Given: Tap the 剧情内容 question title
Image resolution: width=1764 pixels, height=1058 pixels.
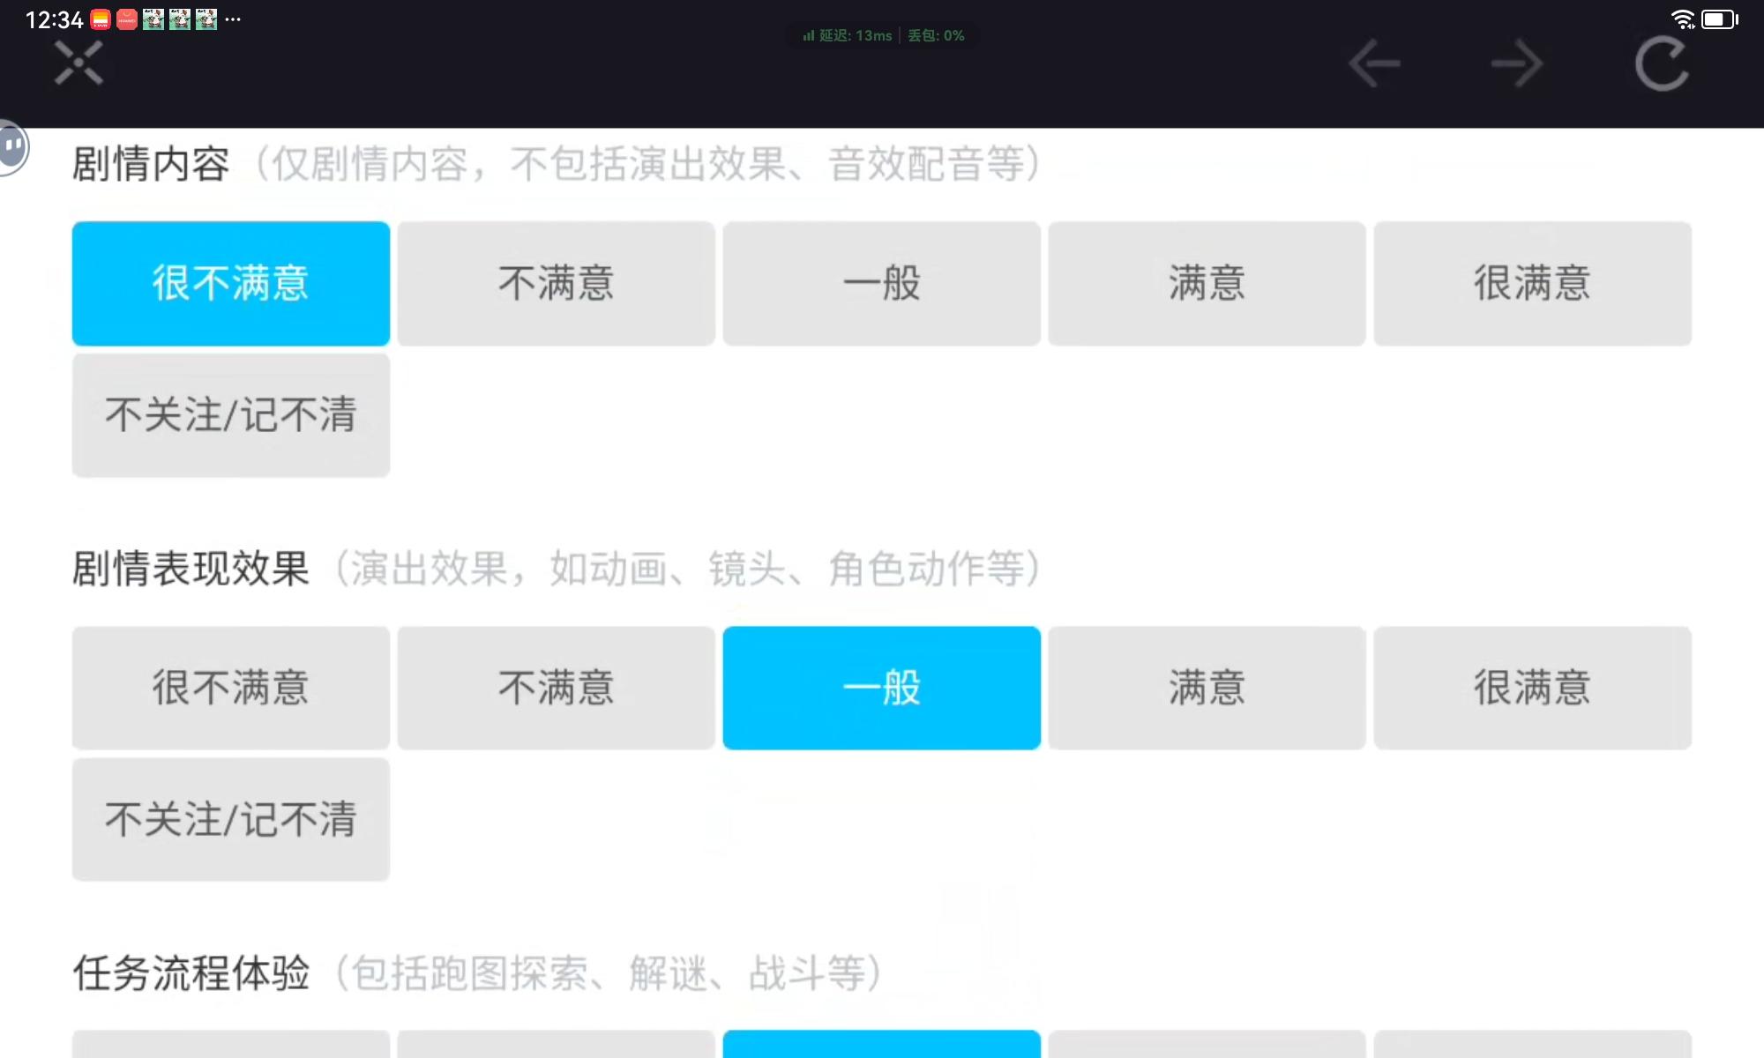Looking at the screenshot, I should [x=151, y=164].
